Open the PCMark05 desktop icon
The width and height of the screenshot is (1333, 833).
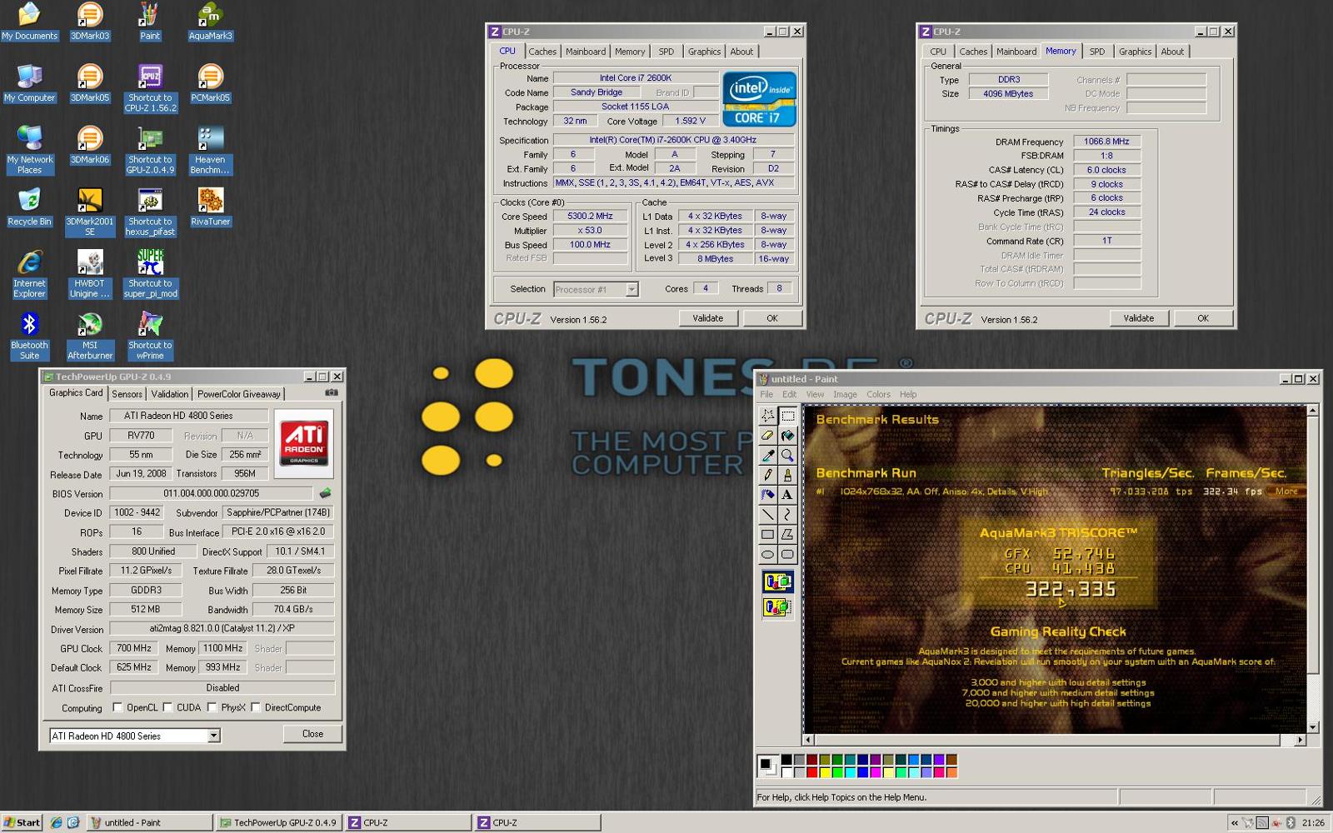(210, 84)
